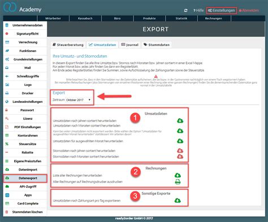Switch to the Steuerberatung tab
Viewport: 268px width, 222px height.
(68, 45)
